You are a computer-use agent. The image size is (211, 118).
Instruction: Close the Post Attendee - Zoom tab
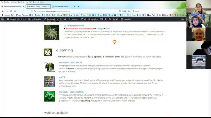tap(74, 7)
